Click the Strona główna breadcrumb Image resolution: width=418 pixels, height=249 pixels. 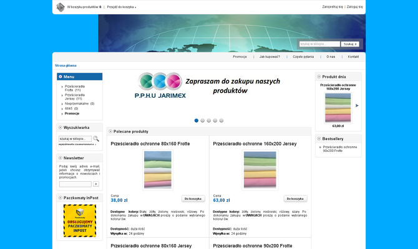pyautogui.click(x=66, y=65)
